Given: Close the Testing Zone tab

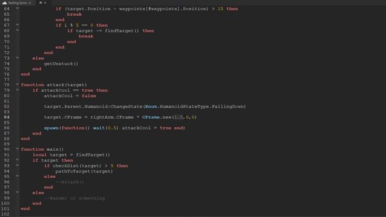Looking at the screenshot, I should (x=30, y=3).
